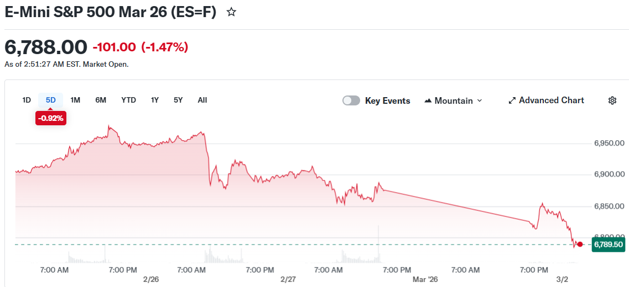The width and height of the screenshot is (629, 287).
Task: Choose the 1Y time range
Action: click(x=155, y=100)
